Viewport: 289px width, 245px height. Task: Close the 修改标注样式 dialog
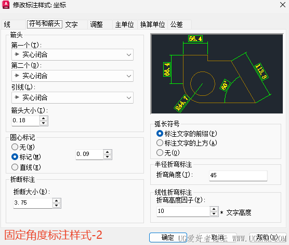pyautogui.click(x=283, y=5)
